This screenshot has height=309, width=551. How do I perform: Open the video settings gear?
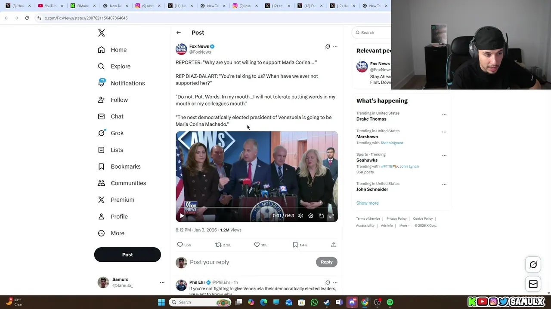click(311, 216)
